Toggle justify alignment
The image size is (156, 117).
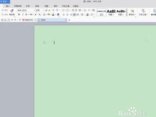pos(74,15)
